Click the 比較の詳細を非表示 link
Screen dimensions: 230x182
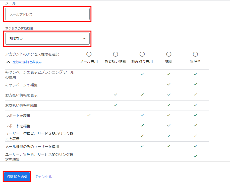(x=27, y=62)
